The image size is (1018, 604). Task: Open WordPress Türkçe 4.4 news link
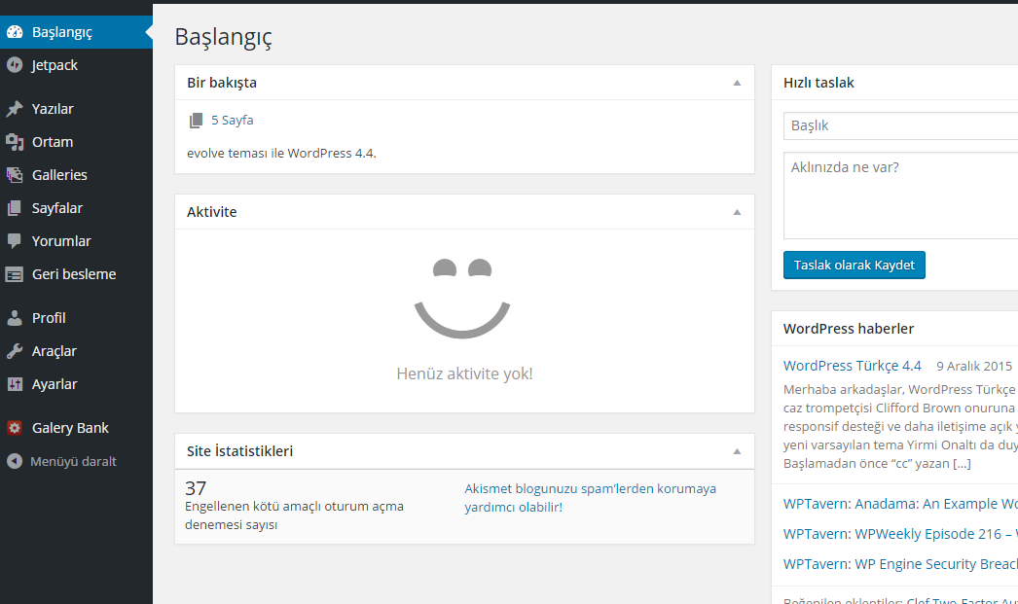852,366
